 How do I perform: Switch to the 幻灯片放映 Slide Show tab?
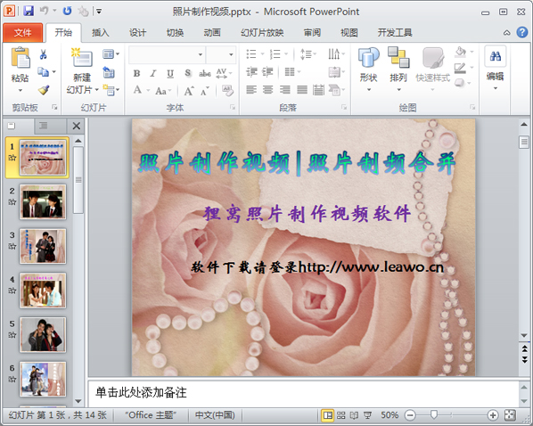(x=262, y=33)
